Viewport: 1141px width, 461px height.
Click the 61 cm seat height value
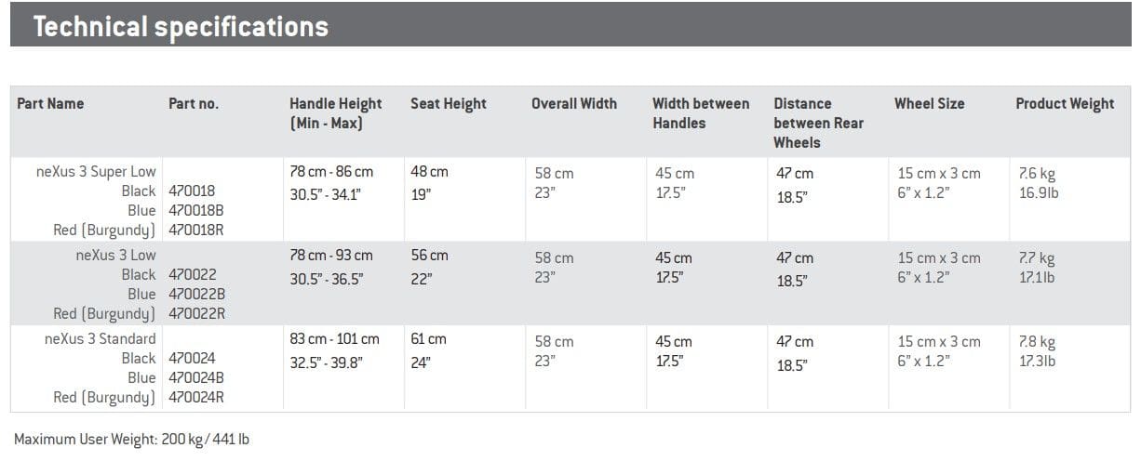429,339
